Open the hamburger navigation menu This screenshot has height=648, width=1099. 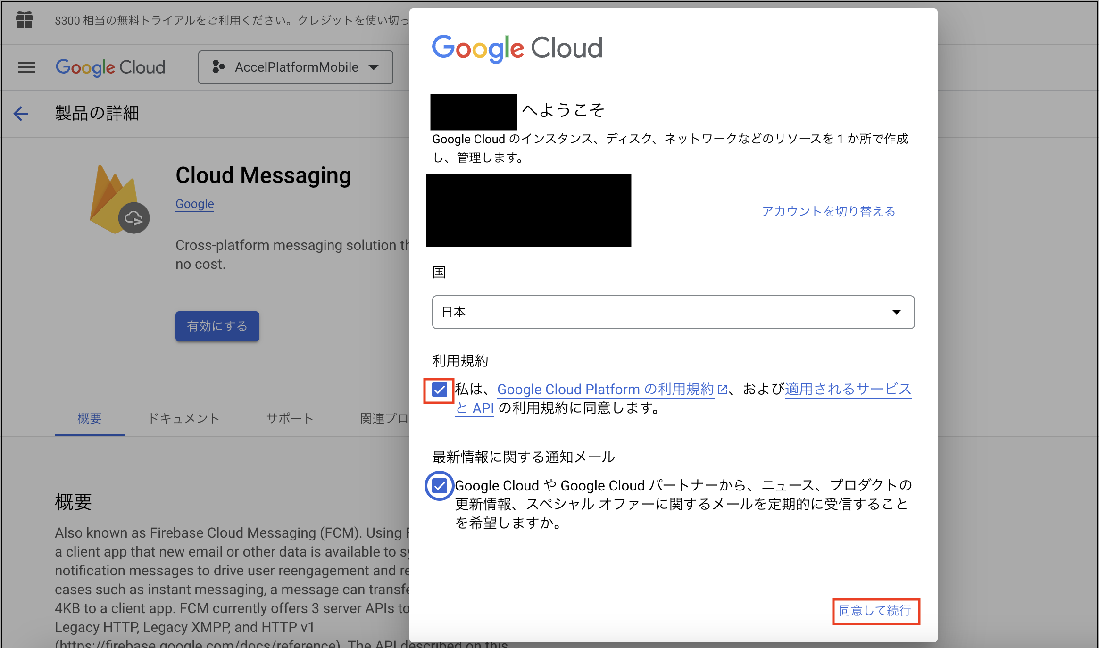pyautogui.click(x=26, y=67)
